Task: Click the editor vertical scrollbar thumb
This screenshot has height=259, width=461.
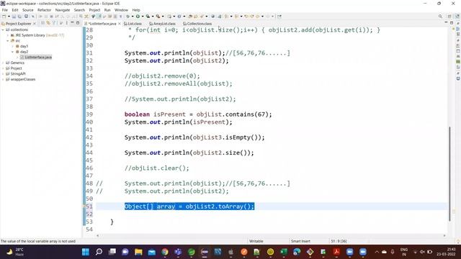Action: point(449,173)
